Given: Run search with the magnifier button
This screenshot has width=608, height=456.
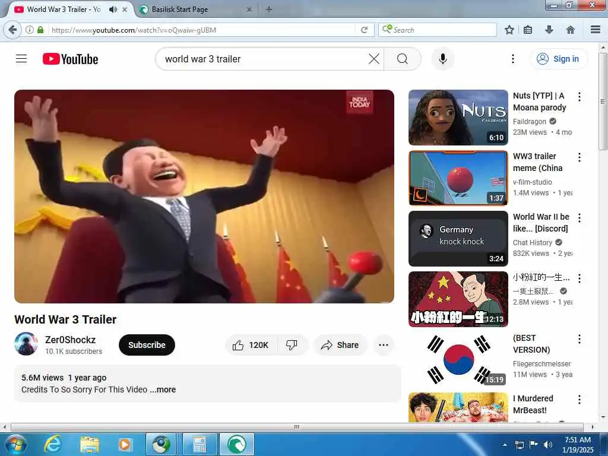Looking at the screenshot, I should click(403, 59).
